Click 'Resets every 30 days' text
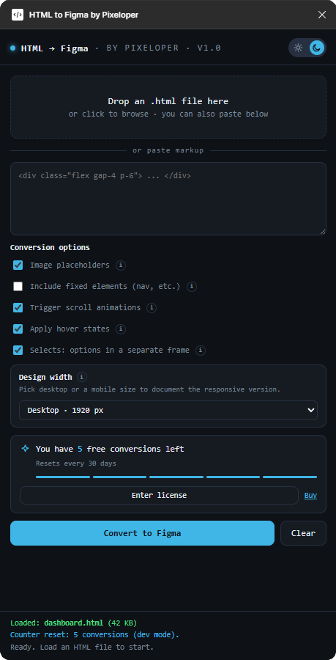Image resolution: width=336 pixels, height=660 pixels. [76, 463]
